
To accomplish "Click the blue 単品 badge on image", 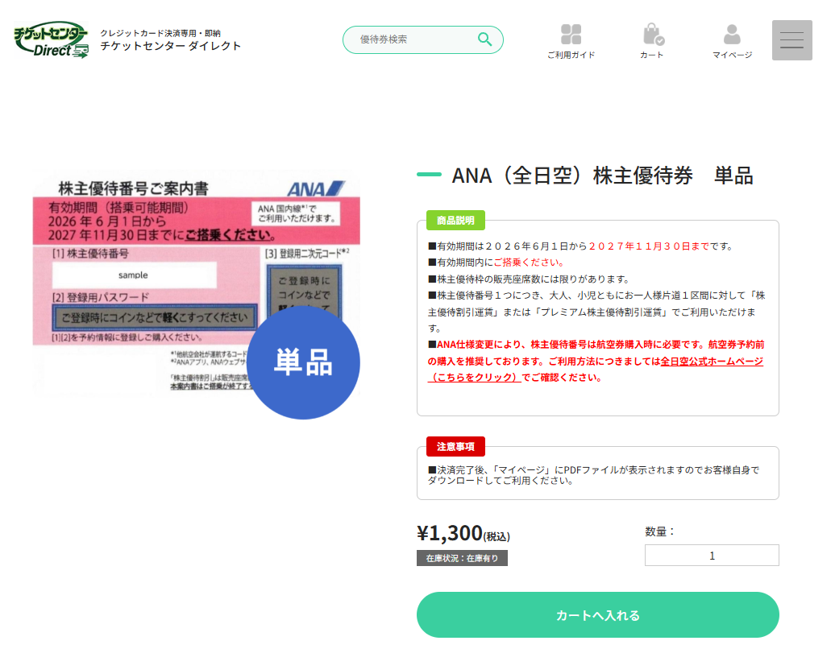I will (303, 363).
